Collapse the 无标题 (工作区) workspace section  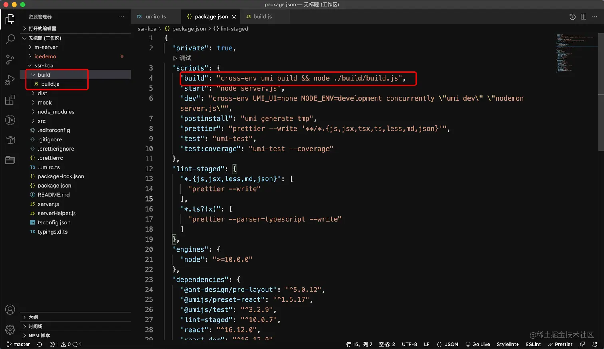[x=76, y=38]
